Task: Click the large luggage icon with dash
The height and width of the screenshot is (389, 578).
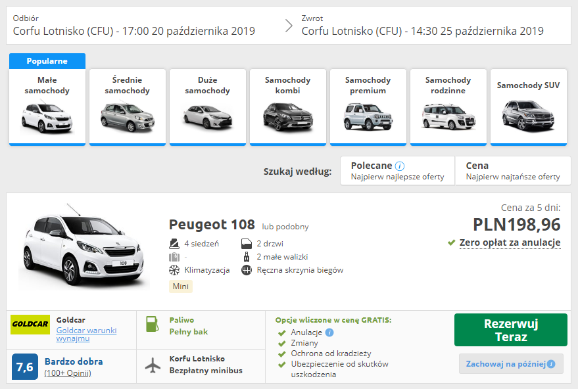Action: point(174,257)
